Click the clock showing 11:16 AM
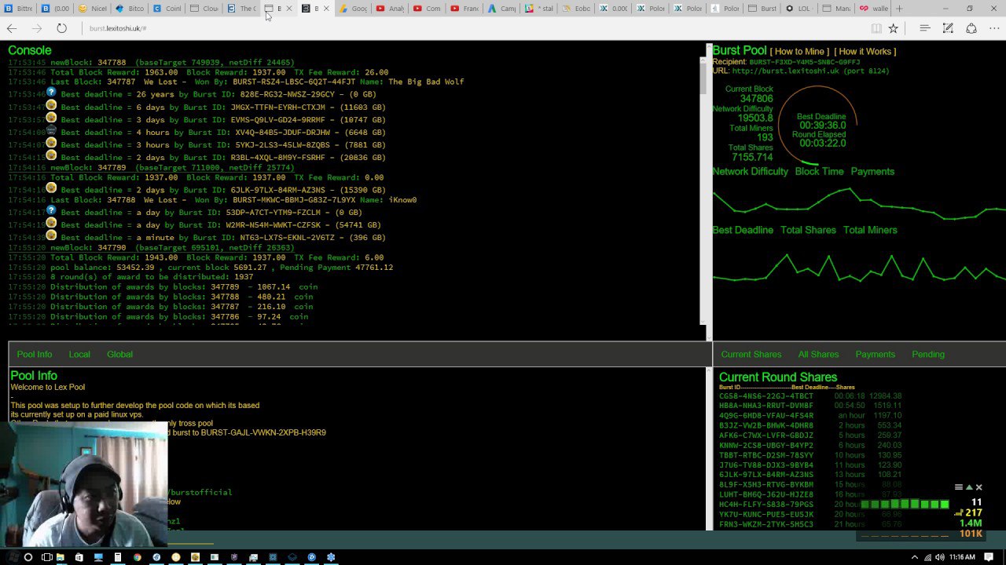Image resolution: width=1006 pixels, height=565 pixels. pos(962,557)
